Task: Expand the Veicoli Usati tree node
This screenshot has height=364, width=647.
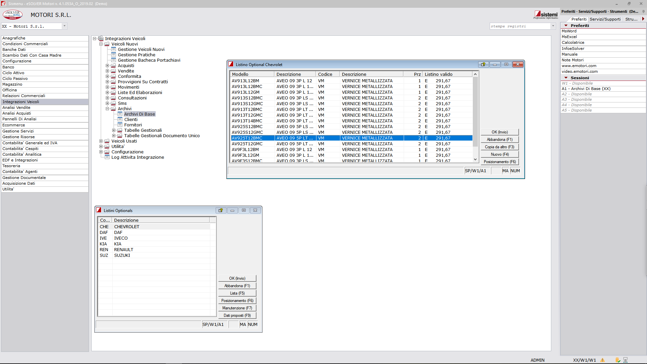Action: (x=101, y=141)
